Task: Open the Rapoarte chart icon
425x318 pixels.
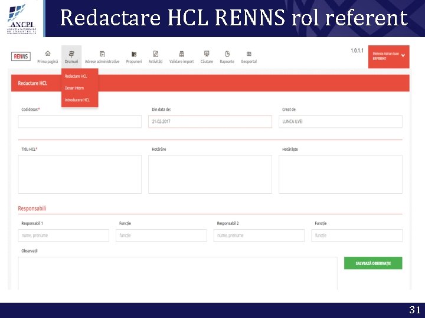Action: [227, 54]
